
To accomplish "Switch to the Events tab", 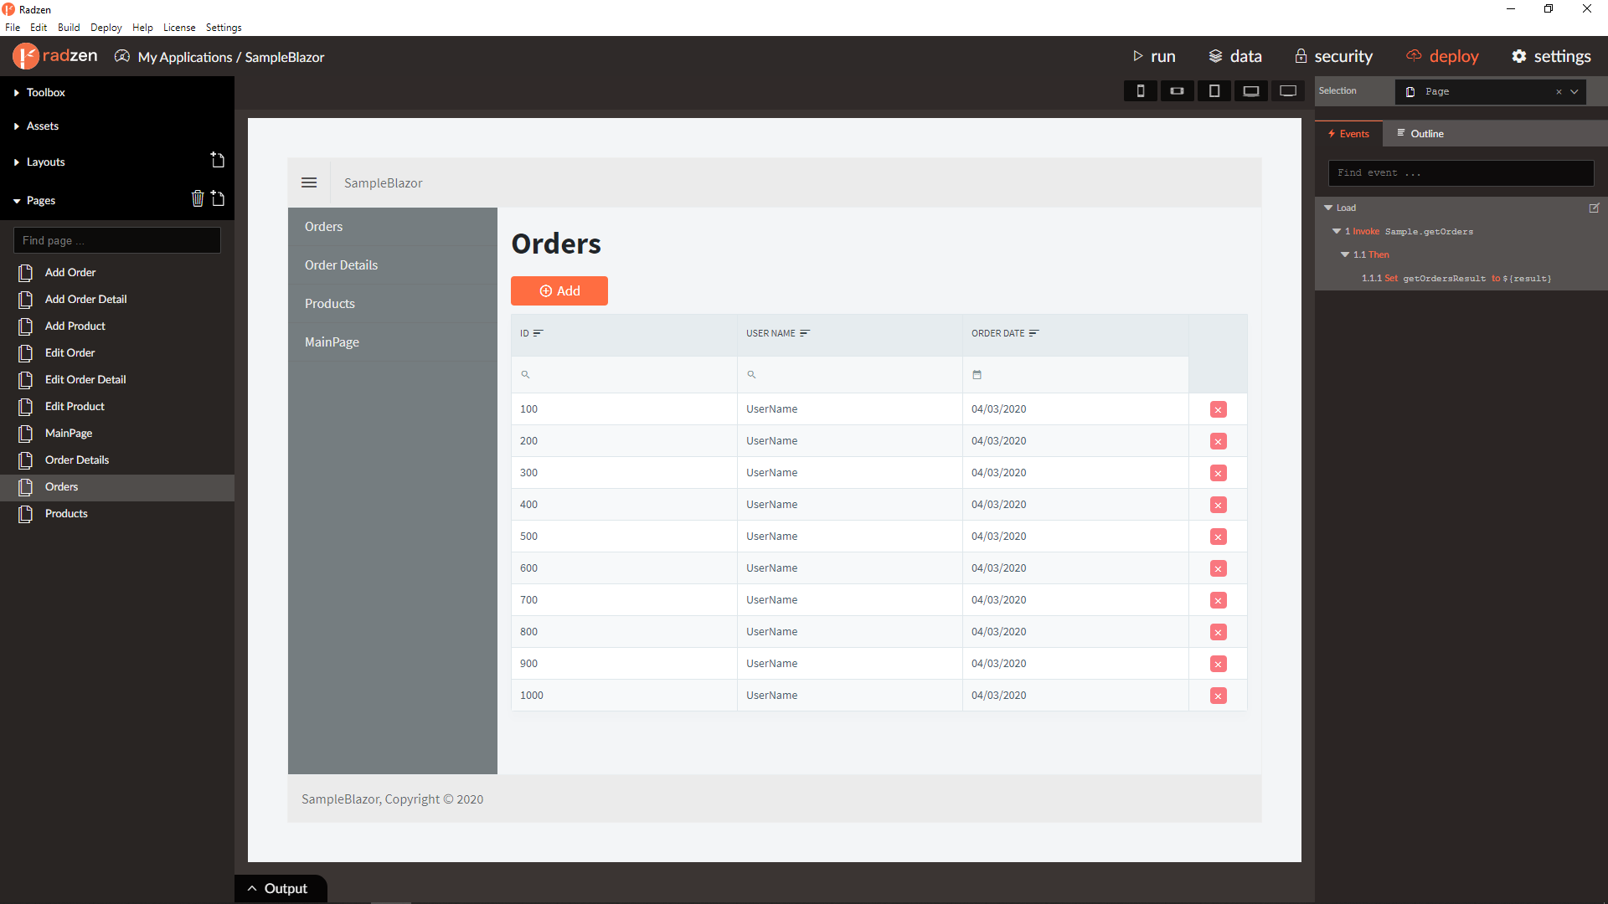I will click(1348, 134).
